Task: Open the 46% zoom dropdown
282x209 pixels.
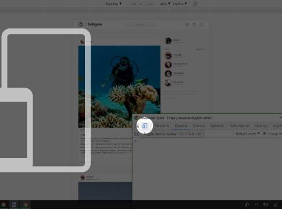Action: point(165,3)
